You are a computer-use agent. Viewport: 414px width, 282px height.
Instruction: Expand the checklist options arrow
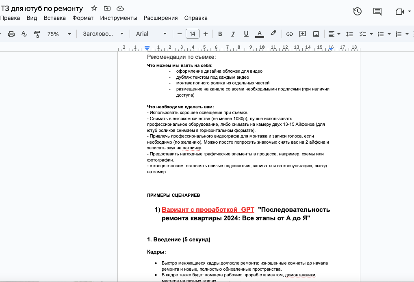[x=371, y=34]
